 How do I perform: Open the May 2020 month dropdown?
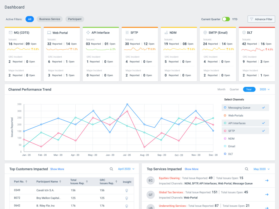[262, 169]
